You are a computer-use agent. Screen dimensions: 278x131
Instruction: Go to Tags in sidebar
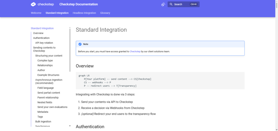(40, 117)
